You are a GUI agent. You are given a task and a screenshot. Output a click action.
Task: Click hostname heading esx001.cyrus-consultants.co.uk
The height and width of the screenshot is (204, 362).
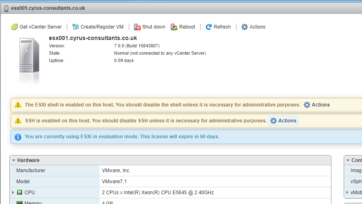pos(93,38)
